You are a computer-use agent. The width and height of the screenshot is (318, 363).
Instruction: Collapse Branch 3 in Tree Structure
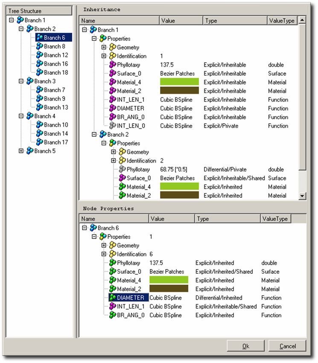(21, 81)
